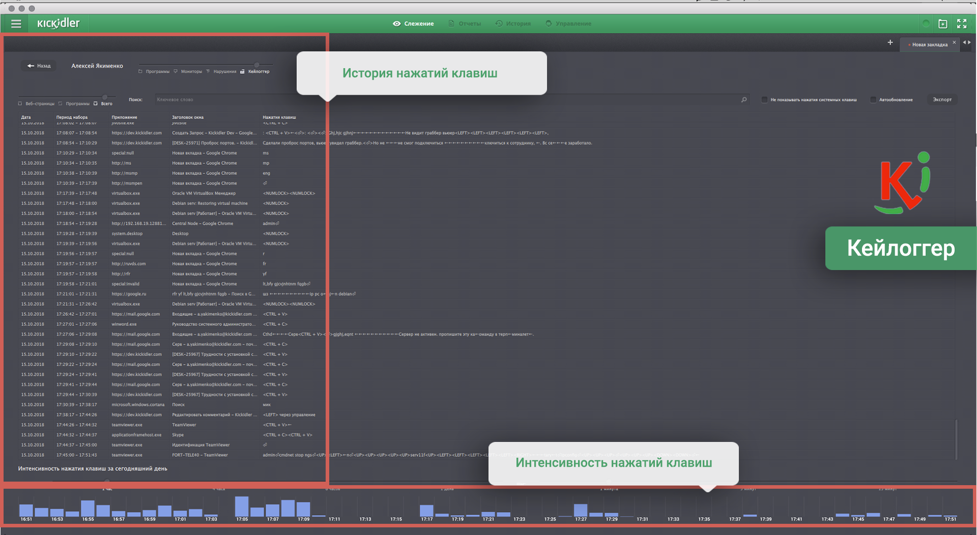Screen dimensions: 977x535
Task: Close the Новая закладка tab
Action: [954, 43]
